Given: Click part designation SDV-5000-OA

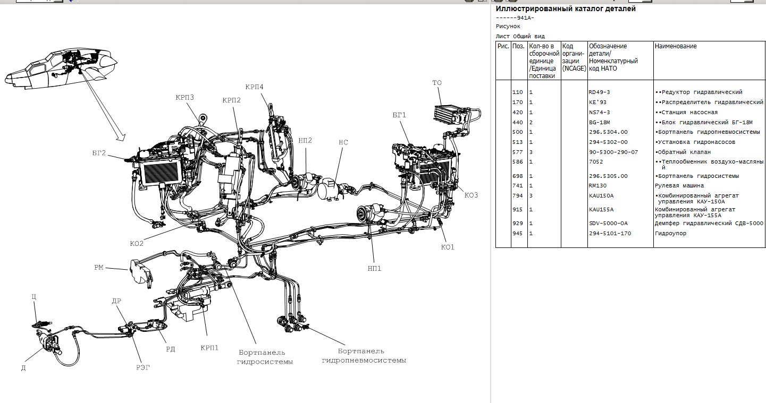Looking at the screenshot, I should click(608, 223).
